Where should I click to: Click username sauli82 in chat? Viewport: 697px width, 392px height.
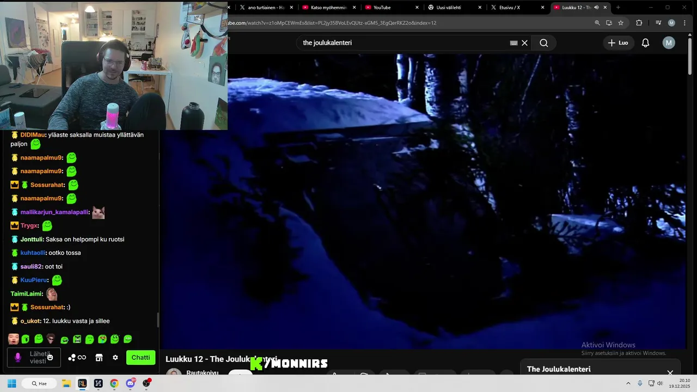click(31, 266)
